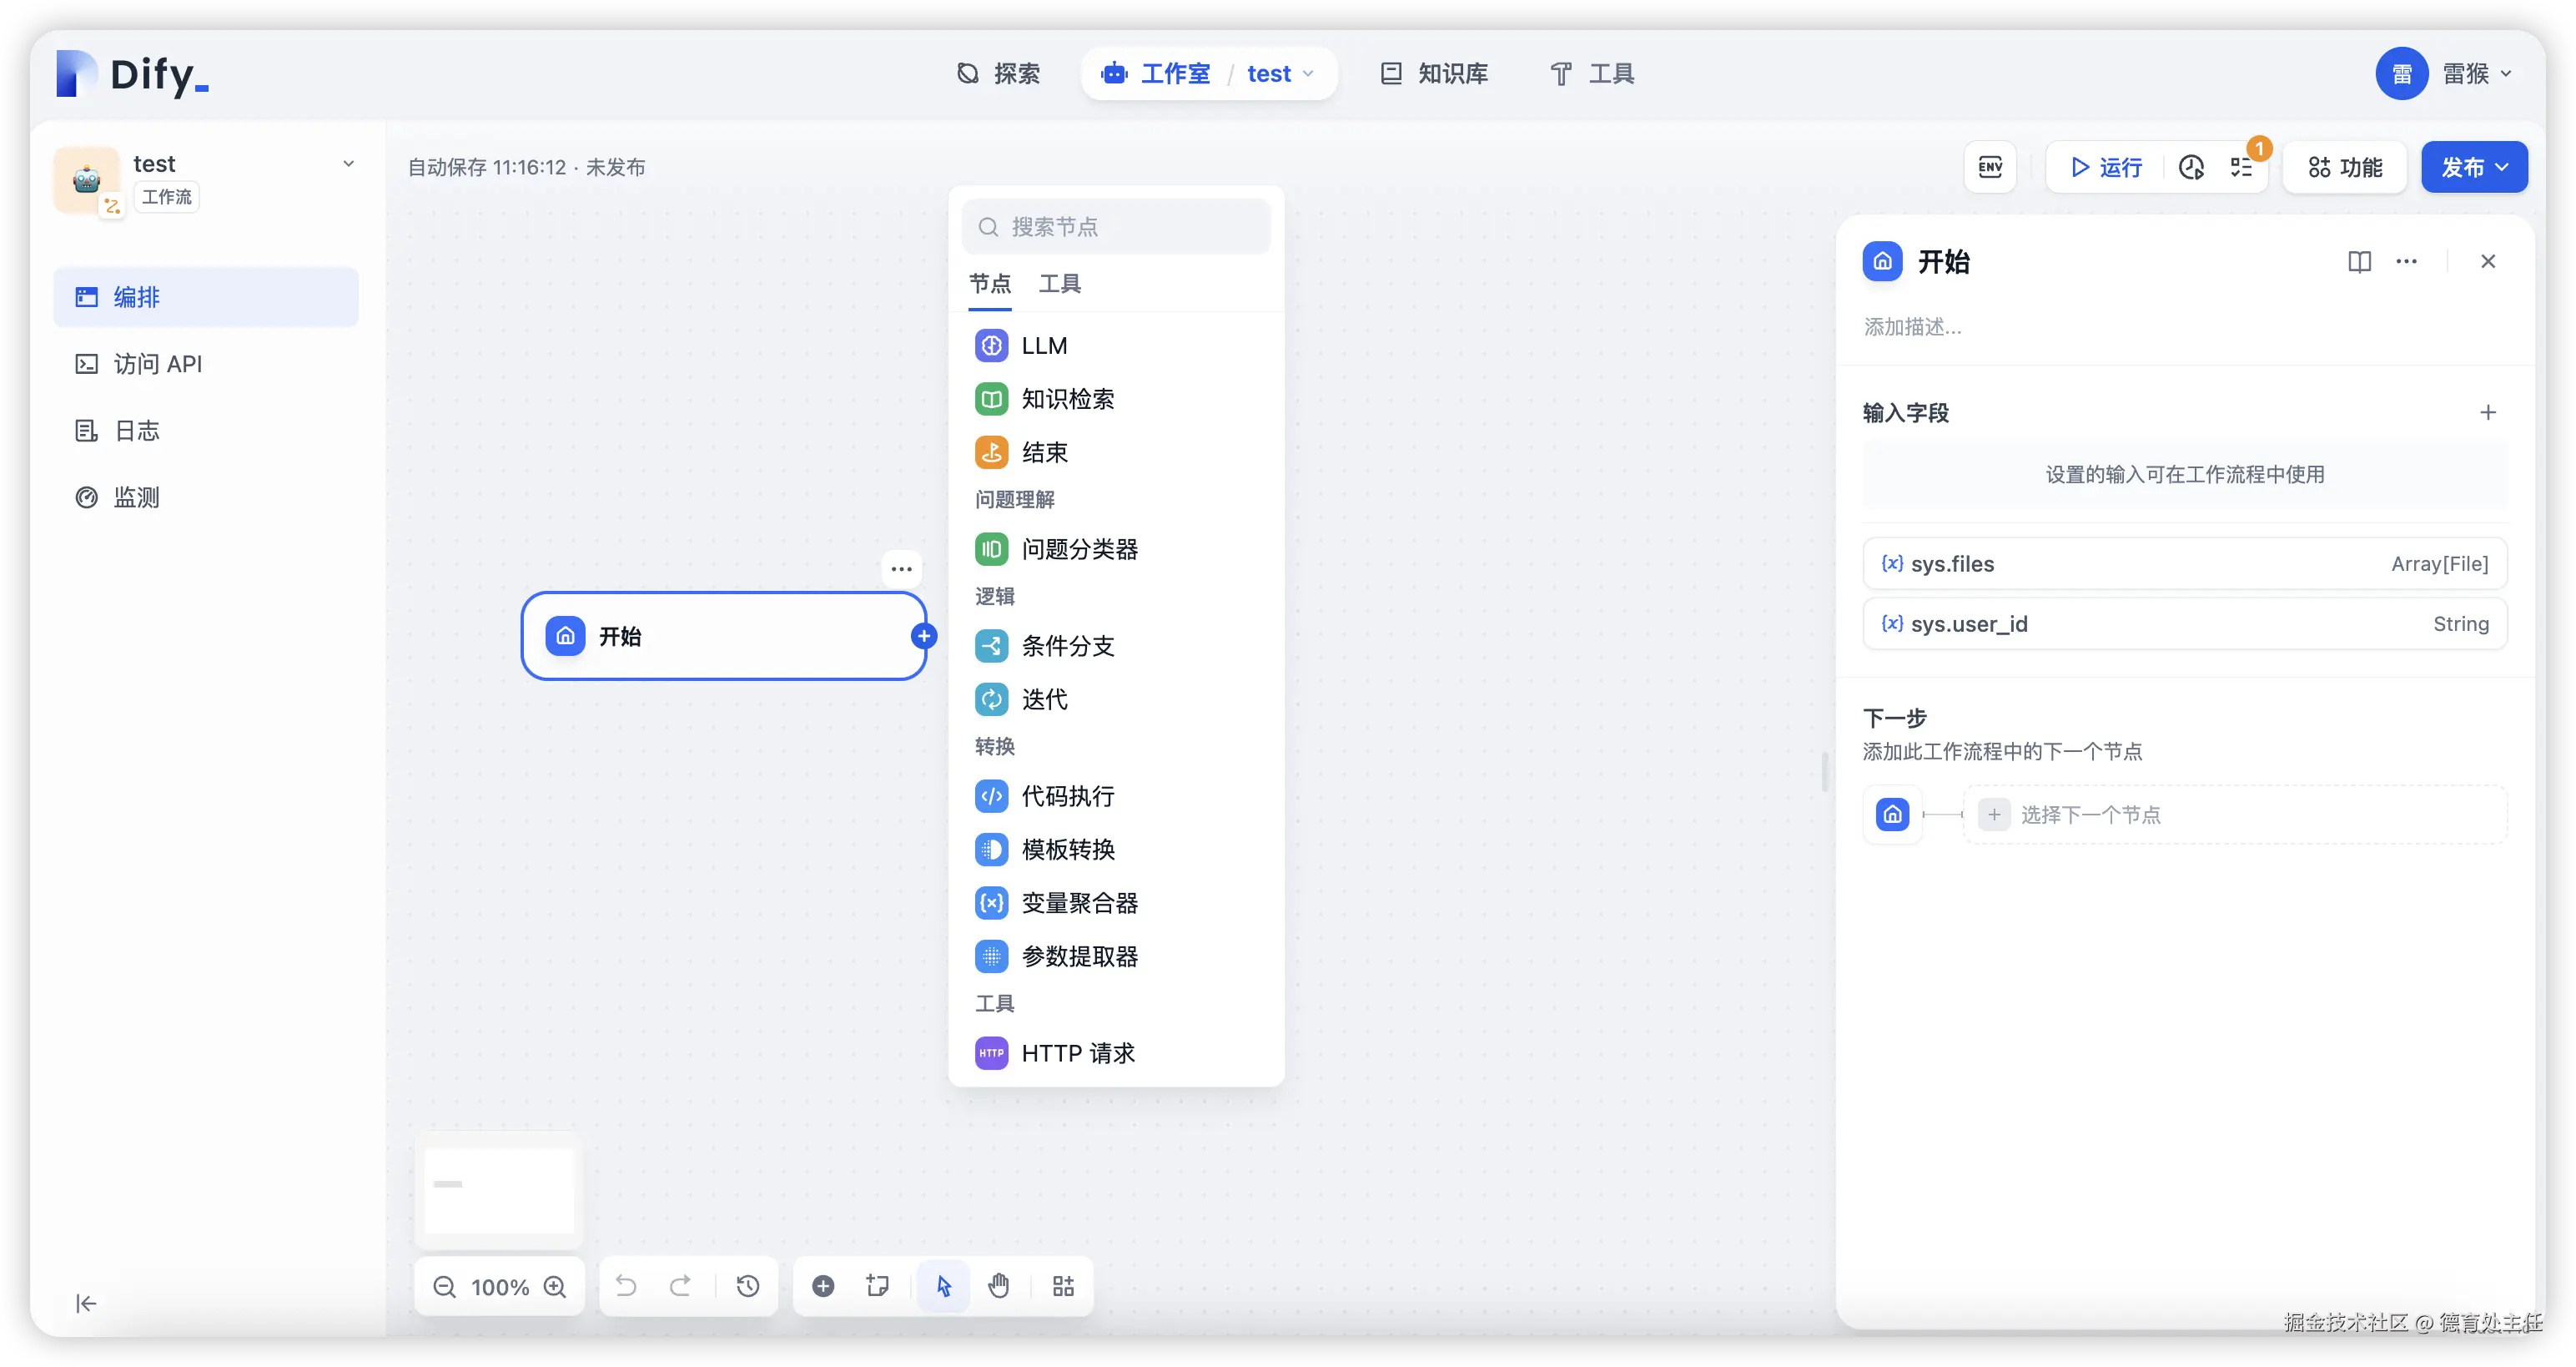This screenshot has width=2576, height=1367.
Task: Click the version history clock icon
Action: 2191,167
